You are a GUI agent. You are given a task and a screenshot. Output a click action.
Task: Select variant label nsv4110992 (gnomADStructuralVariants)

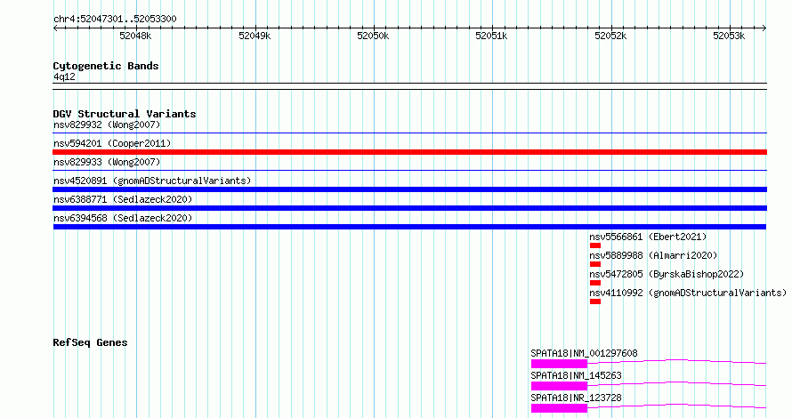[x=688, y=293]
